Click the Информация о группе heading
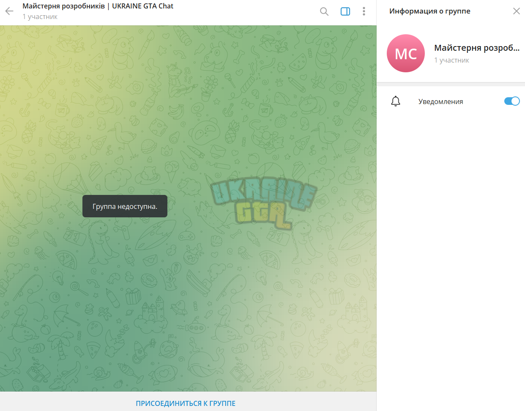 [x=430, y=11]
